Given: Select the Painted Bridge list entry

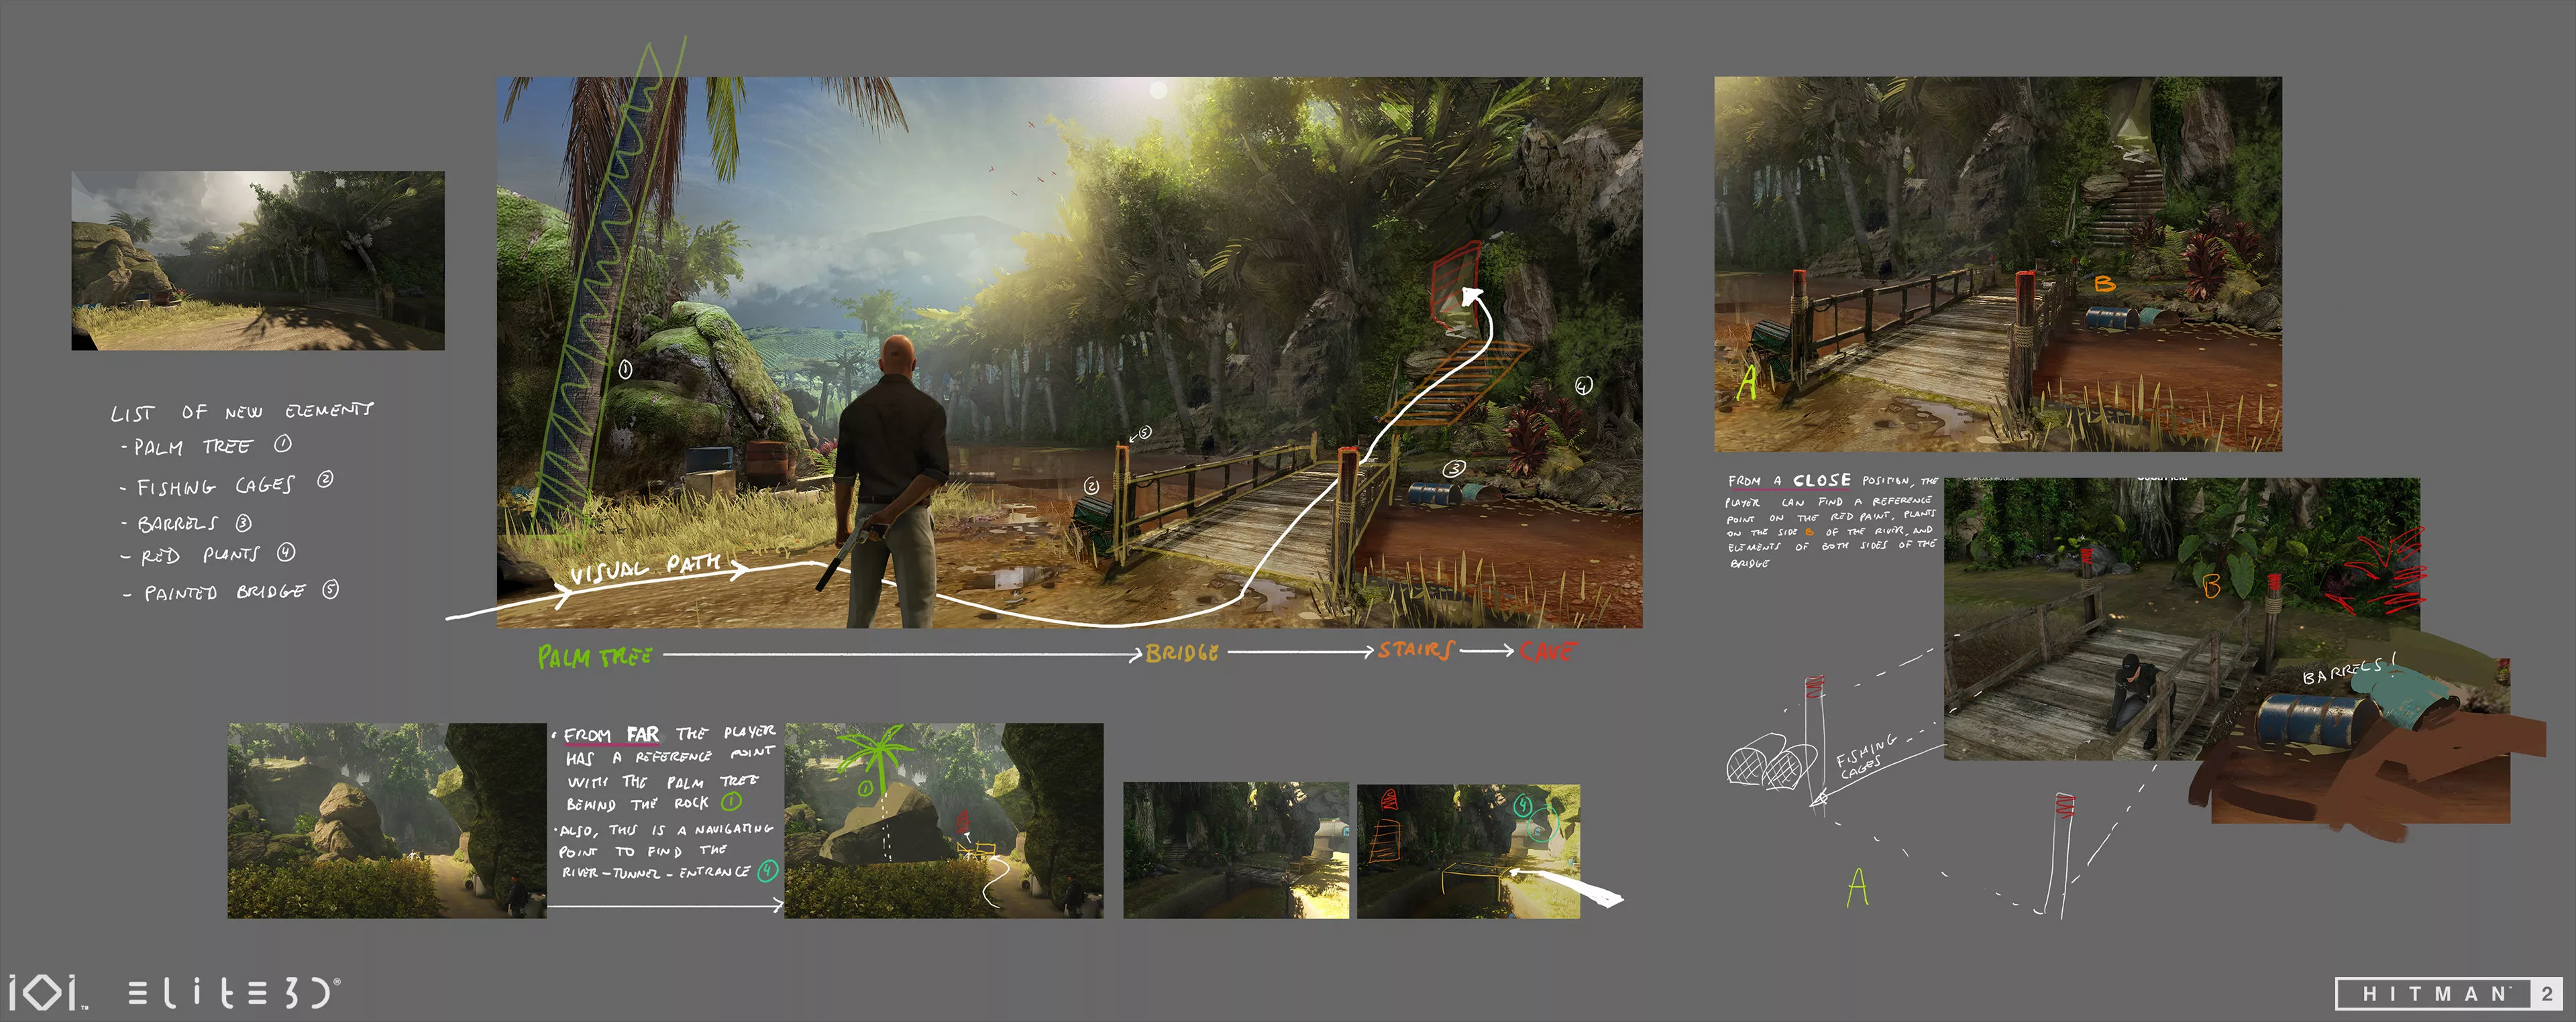Looking at the screenshot, I should tap(224, 592).
